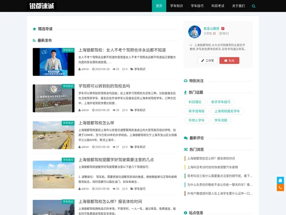Open hot article 外地户籍或境外国人在上海学车要什么证件
This screenshot has height=215, width=286.
[x=220, y=193]
